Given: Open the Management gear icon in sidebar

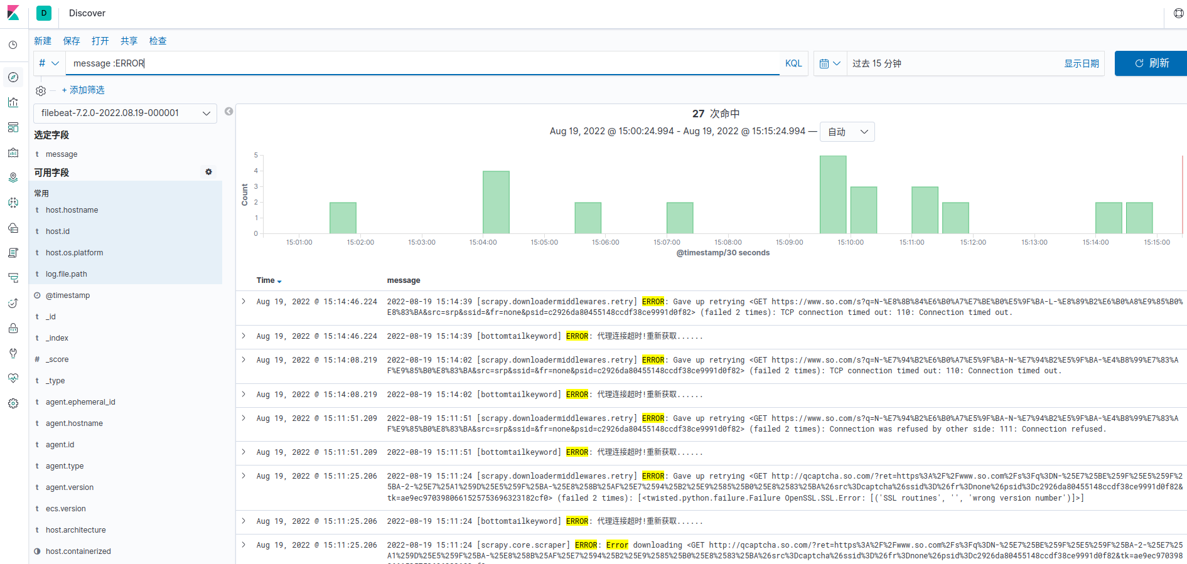Looking at the screenshot, I should coord(13,403).
